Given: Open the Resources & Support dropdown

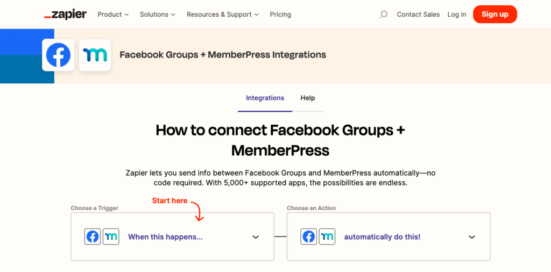Looking at the screenshot, I should coord(223,15).
